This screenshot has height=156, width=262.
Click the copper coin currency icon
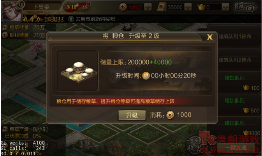(123, 7)
